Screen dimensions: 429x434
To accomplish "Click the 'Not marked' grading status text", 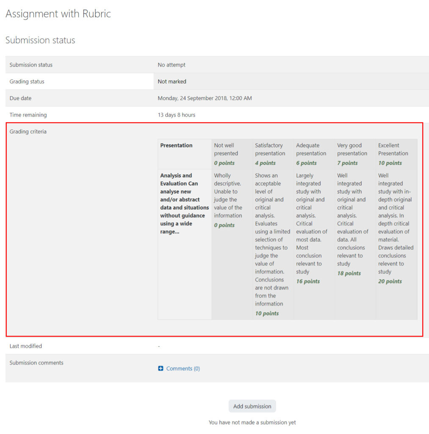I will click(171, 81).
